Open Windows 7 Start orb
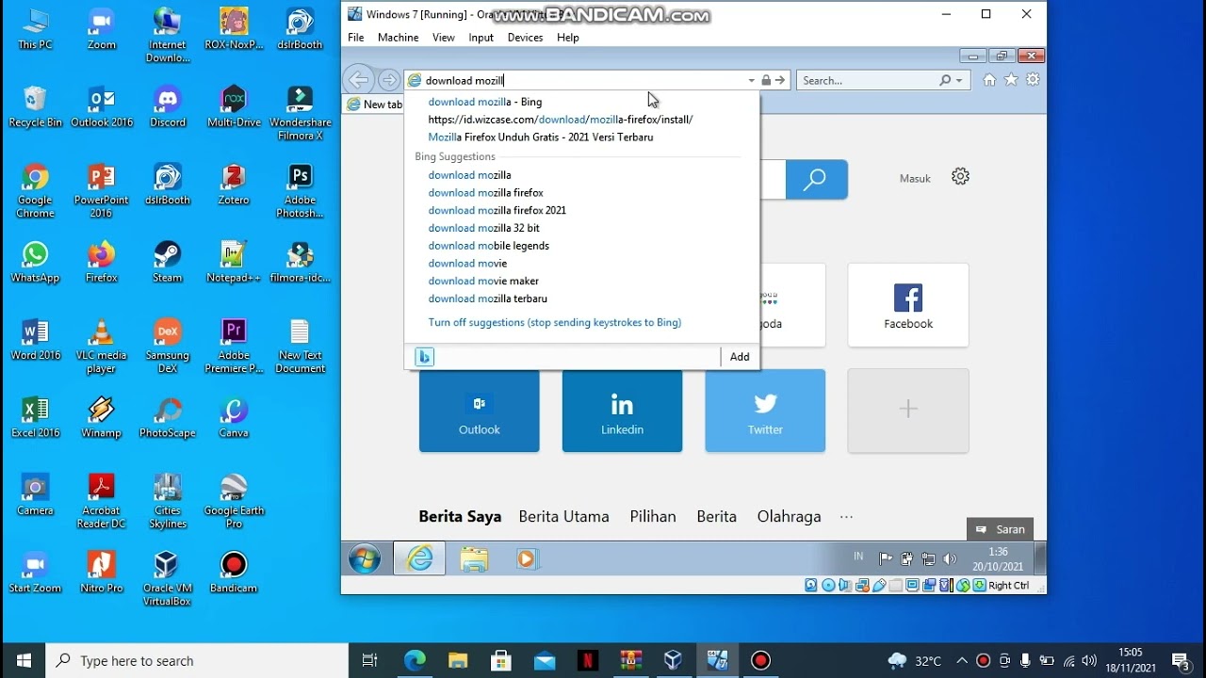 pyautogui.click(x=365, y=558)
